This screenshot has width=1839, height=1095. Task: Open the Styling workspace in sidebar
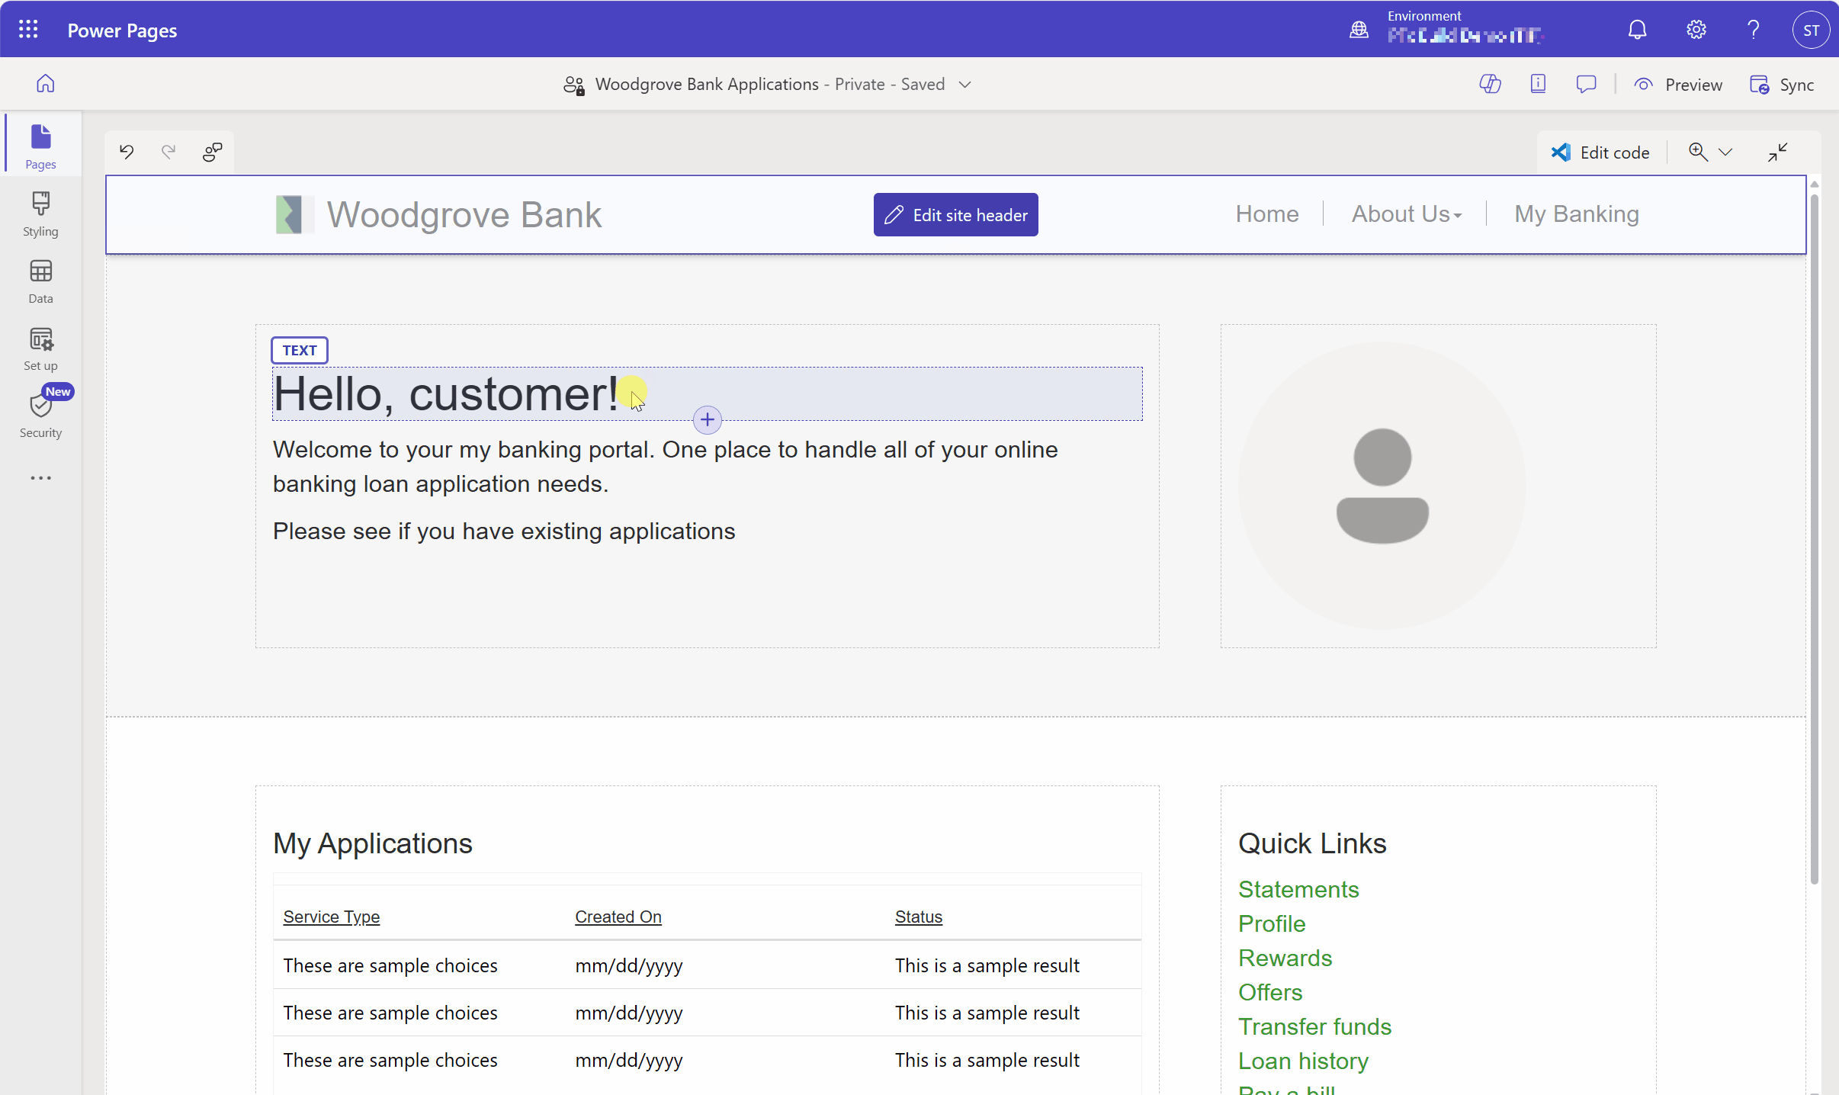tap(40, 214)
